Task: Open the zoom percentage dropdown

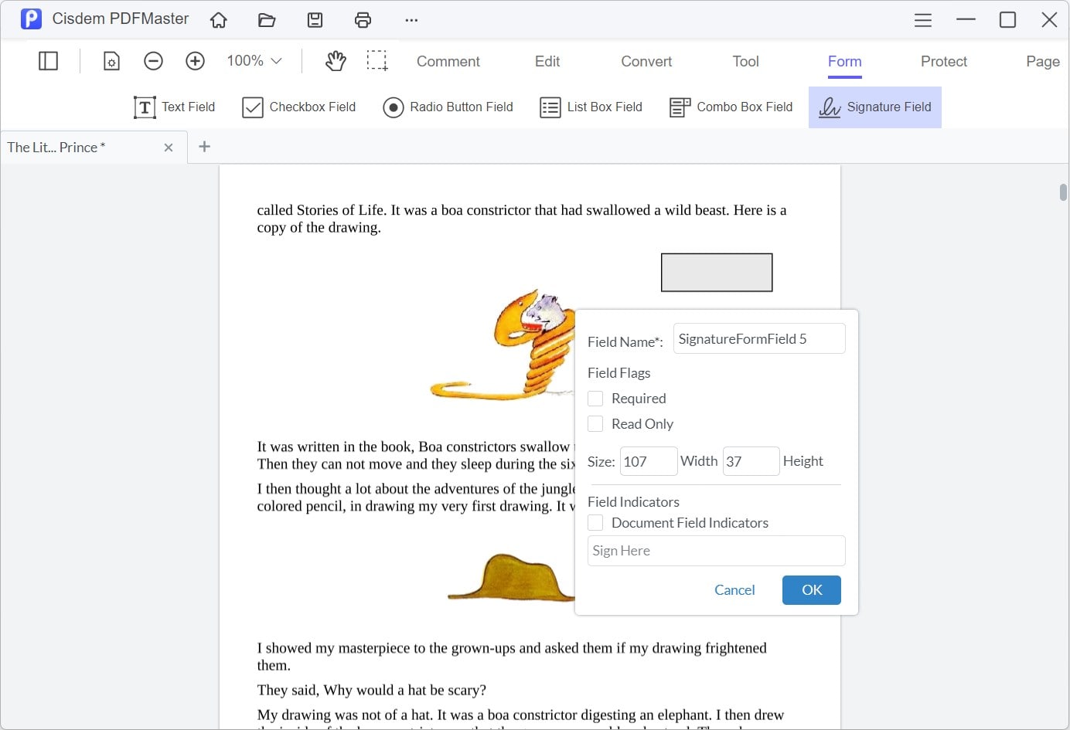Action: pyautogui.click(x=253, y=60)
